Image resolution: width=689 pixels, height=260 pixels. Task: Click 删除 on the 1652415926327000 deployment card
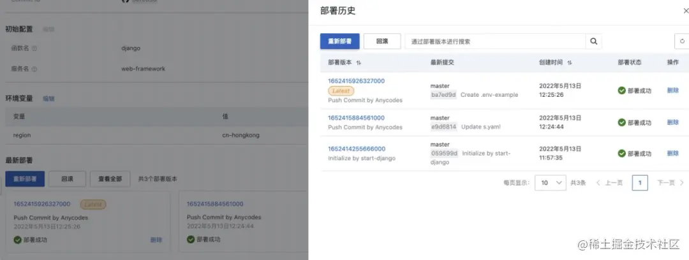156,240
